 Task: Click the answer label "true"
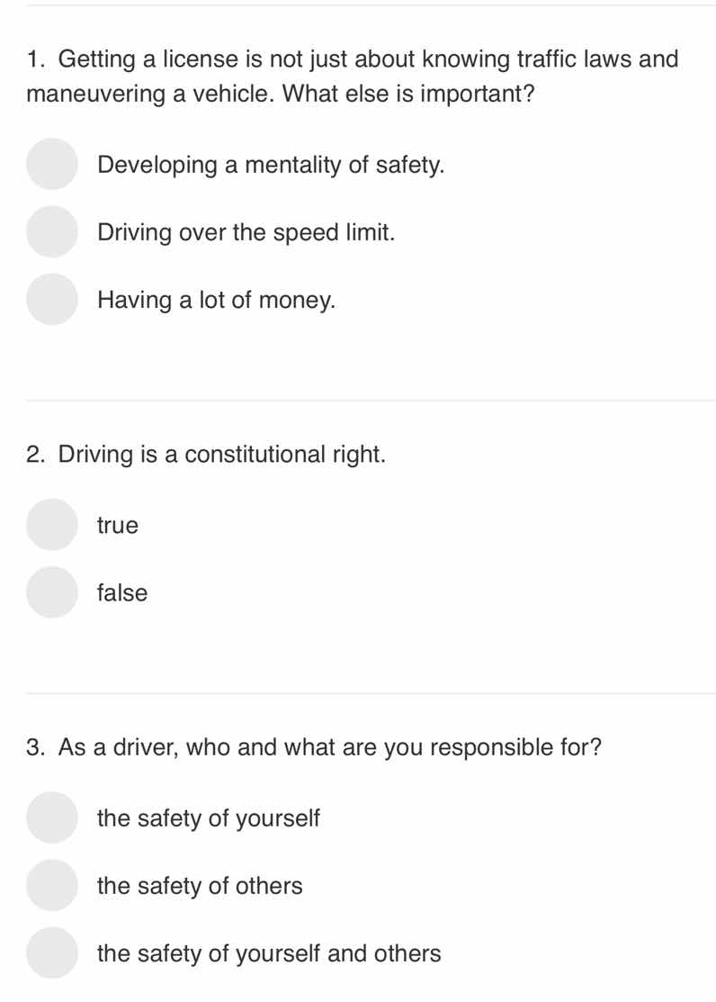(119, 525)
